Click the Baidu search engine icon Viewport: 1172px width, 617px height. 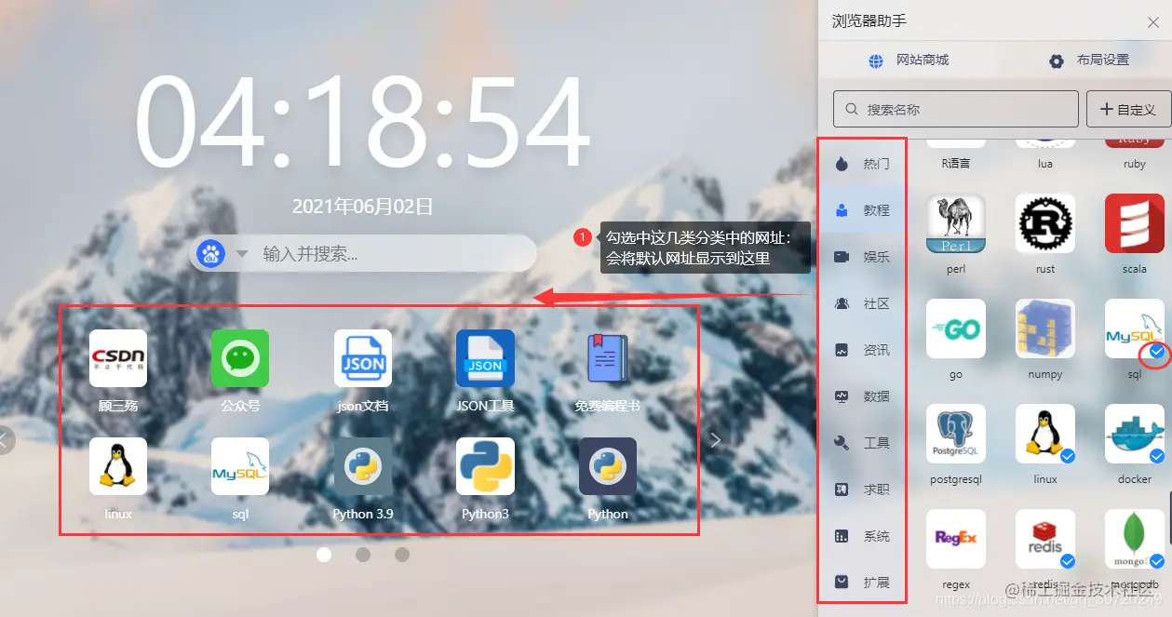(x=211, y=253)
